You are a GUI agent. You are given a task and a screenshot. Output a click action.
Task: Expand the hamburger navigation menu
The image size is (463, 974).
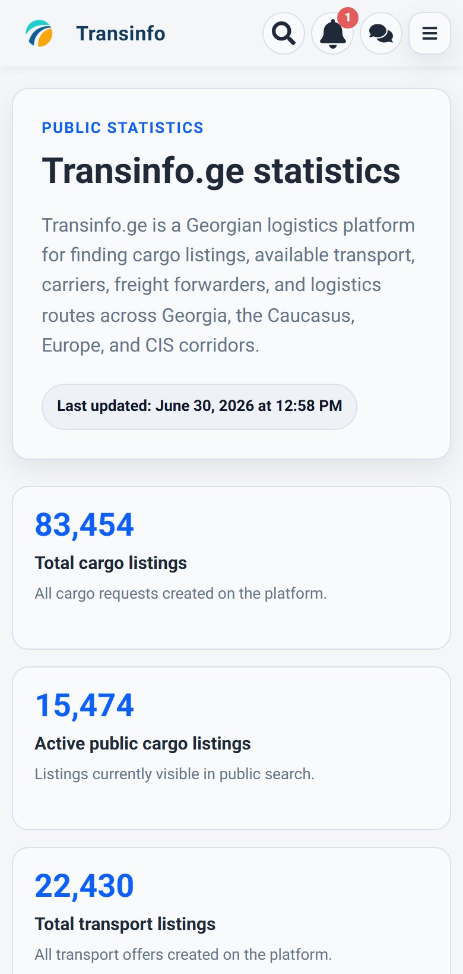coord(430,33)
